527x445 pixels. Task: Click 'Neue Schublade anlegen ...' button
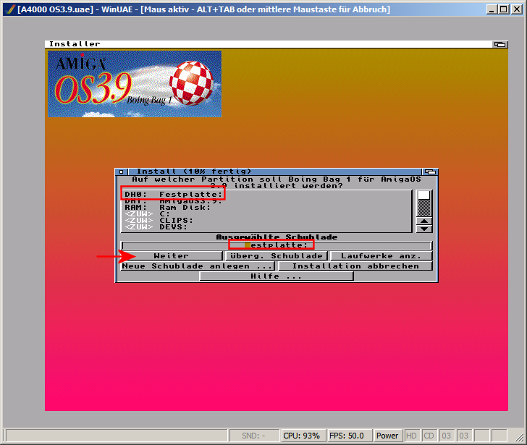[198, 266]
